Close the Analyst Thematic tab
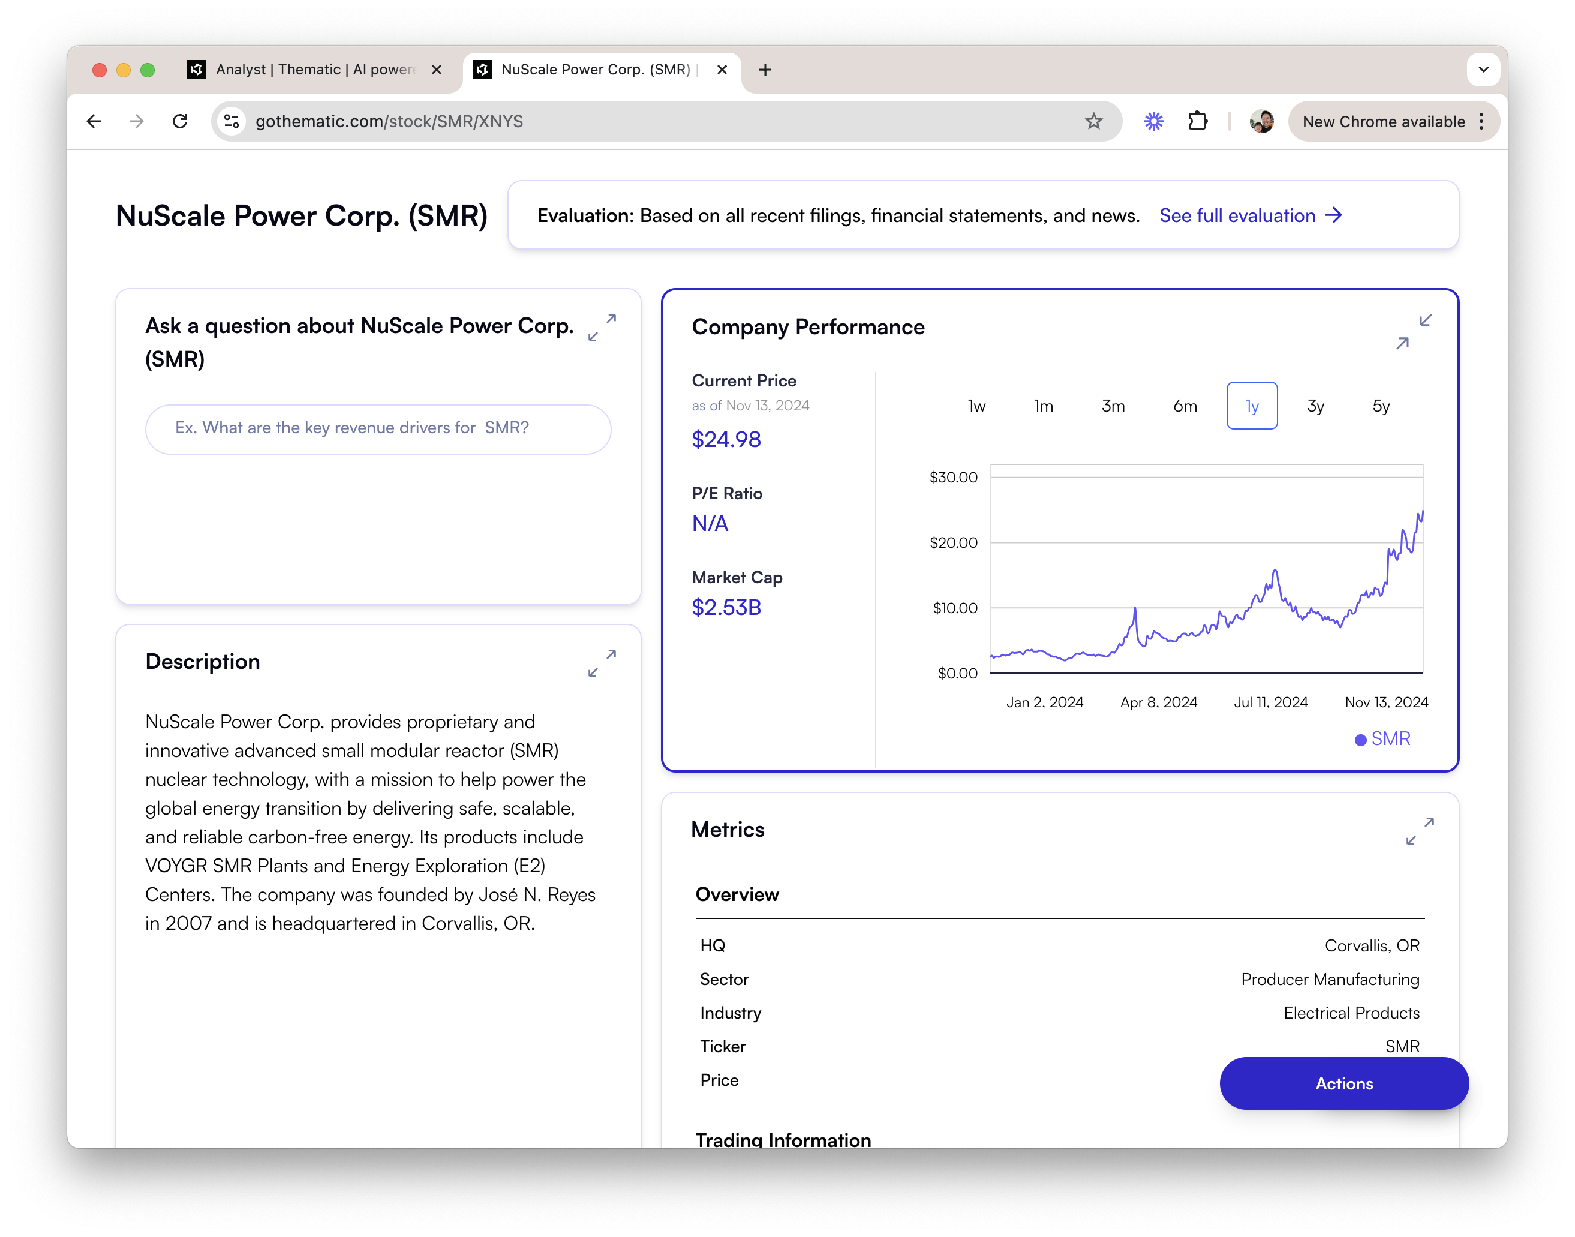 point(437,70)
